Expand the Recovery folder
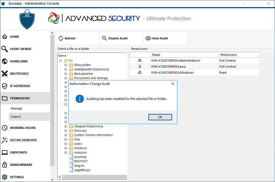 [x=66, y=131]
